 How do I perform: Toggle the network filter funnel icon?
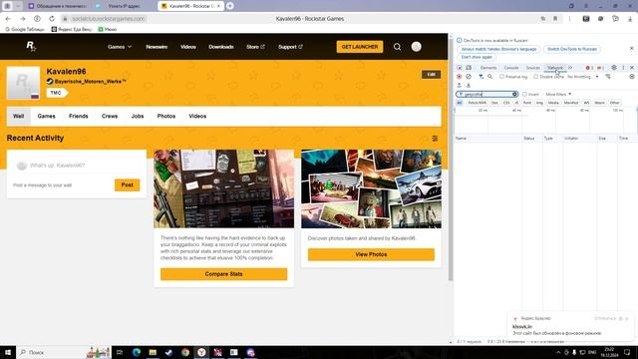[480, 77]
